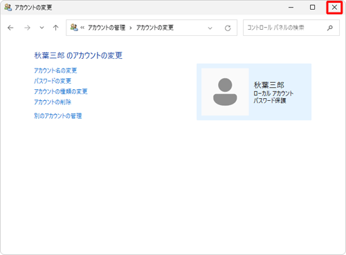Open the パスワードの変更 link
This screenshot has height=255, width=346.
point(53,81)
